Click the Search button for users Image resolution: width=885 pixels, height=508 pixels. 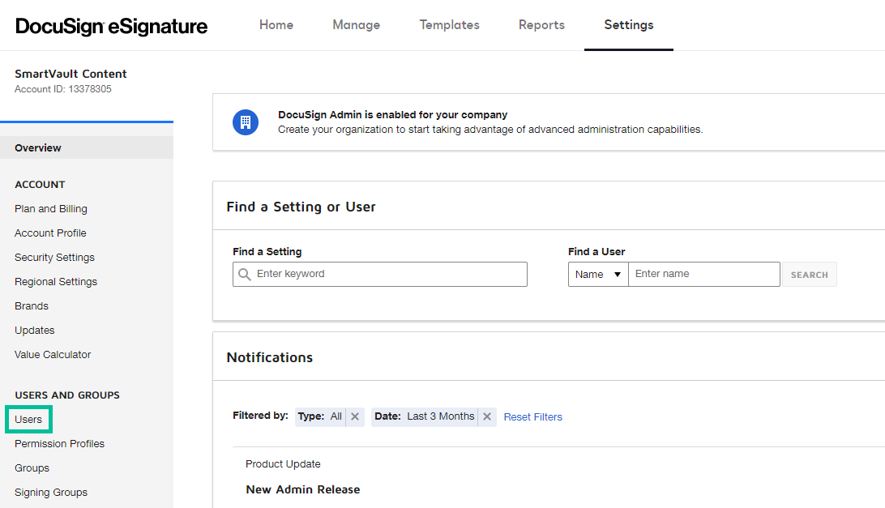[x=809, y=275]
